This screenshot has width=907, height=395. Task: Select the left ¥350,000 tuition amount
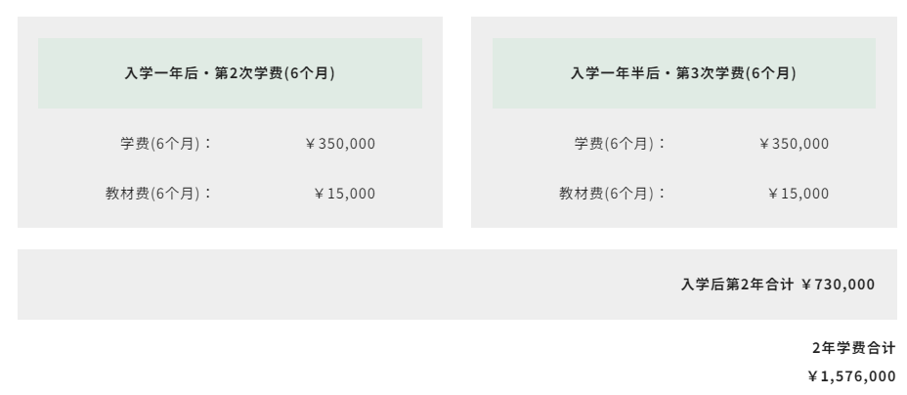pos(340,144)
